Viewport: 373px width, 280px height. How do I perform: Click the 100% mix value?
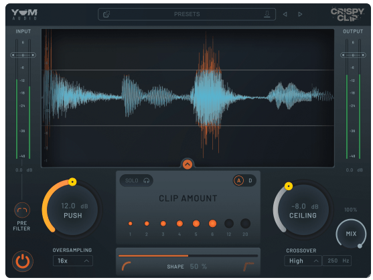click(351, 210)
